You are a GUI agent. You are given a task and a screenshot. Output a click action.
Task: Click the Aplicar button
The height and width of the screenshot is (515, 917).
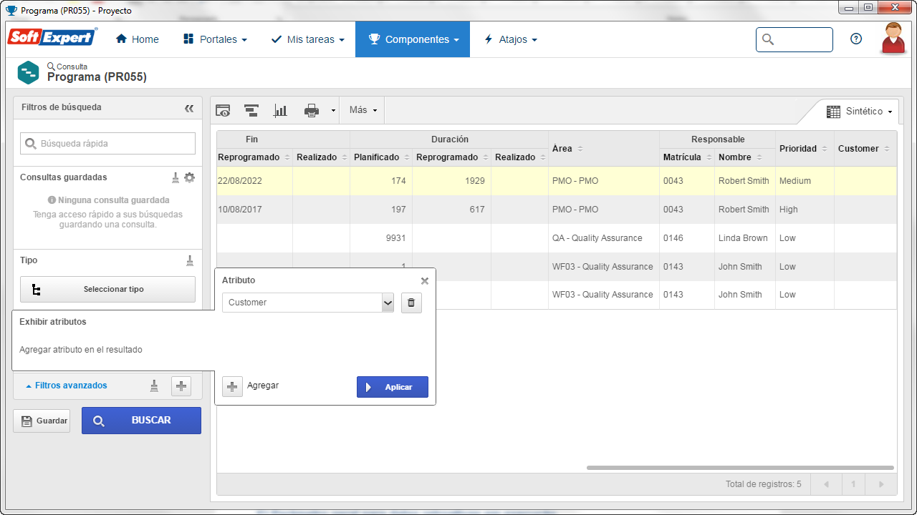[x=393, y=387]
